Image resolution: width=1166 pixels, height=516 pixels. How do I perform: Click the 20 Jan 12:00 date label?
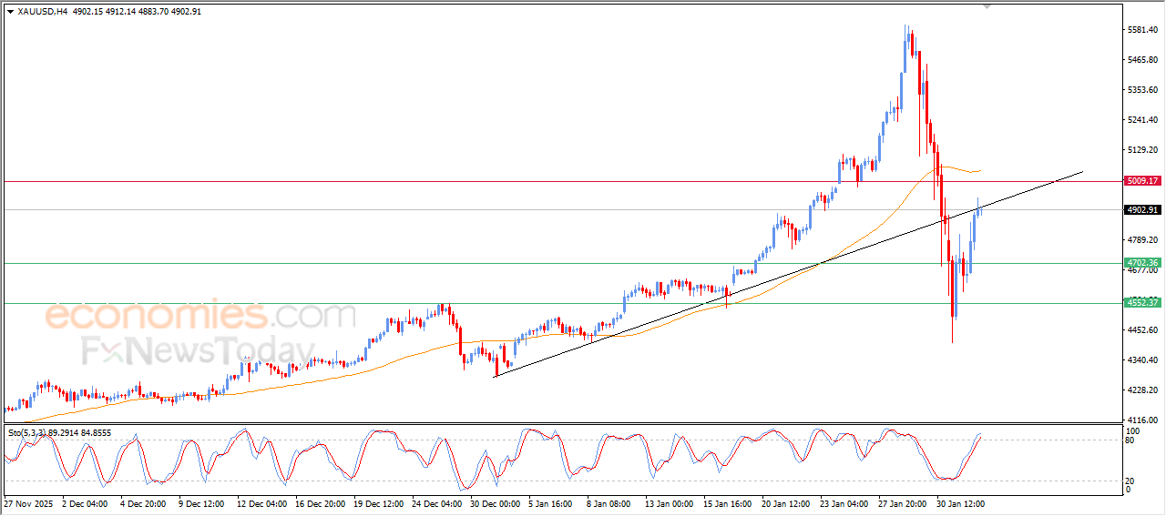tap(785, 503)
